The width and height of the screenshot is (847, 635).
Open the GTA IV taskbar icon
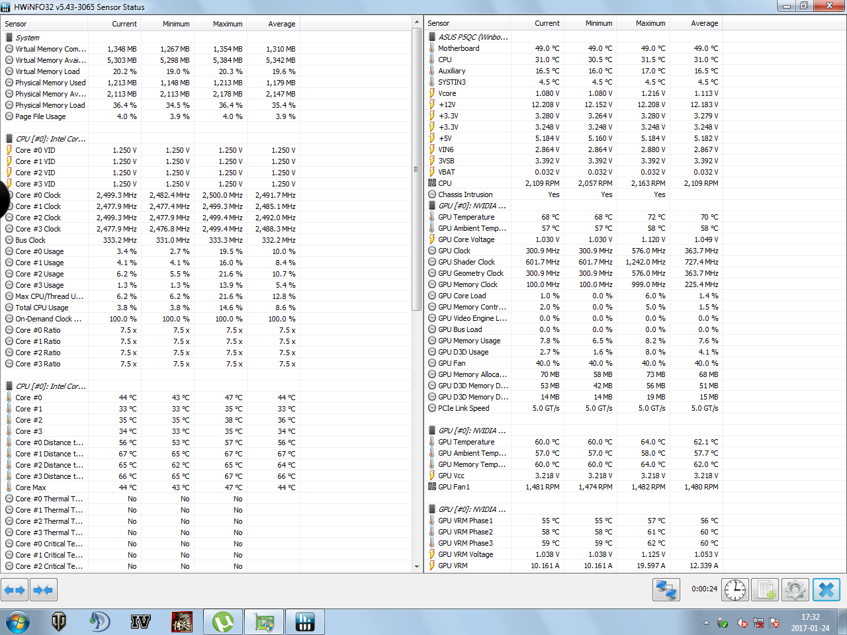pyautogui.click(x=140, y=622)
